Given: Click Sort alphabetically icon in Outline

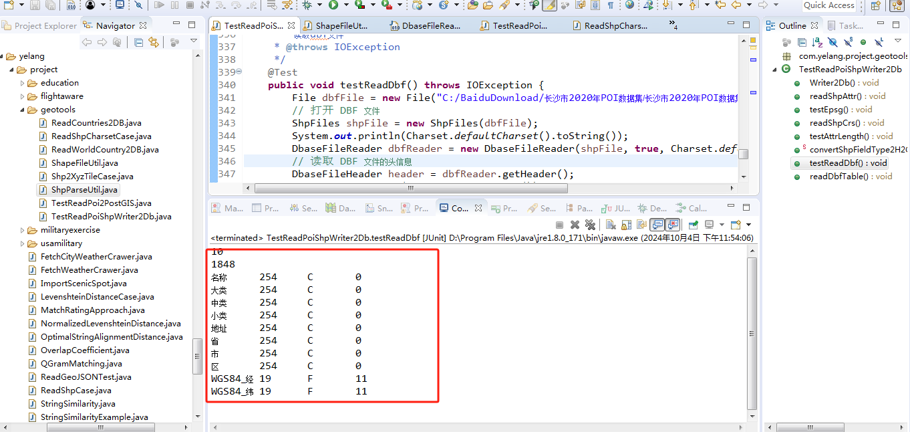Looking at the screenshot, I should (817, 42).
